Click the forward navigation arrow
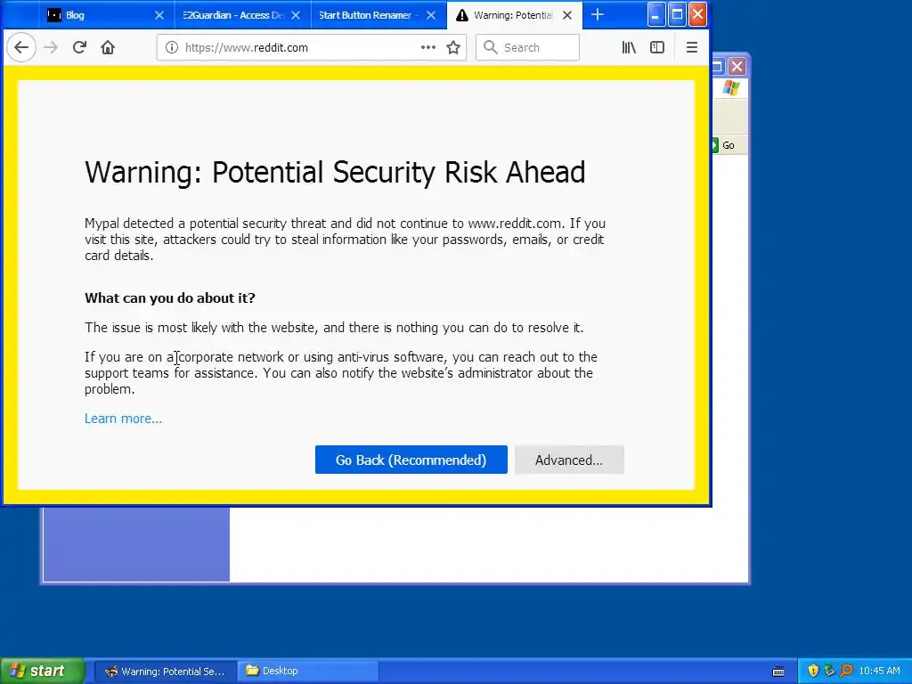The image size is (912, 684). point(51,48)
